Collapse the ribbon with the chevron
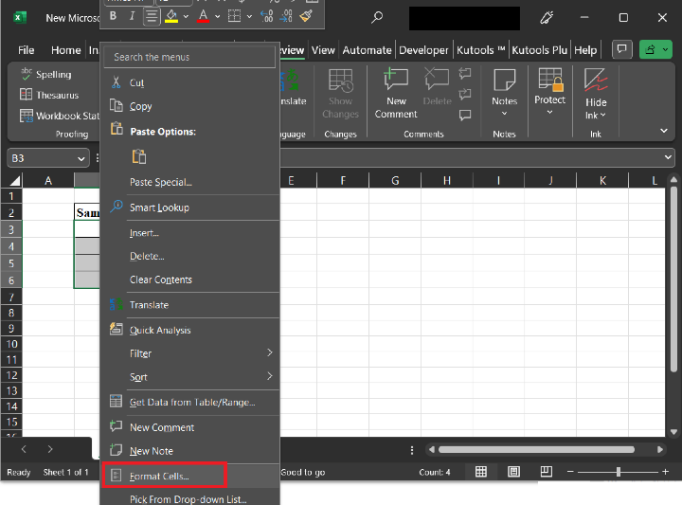The image size is (682, 505). pyautogui.click(x=664, y=131)
